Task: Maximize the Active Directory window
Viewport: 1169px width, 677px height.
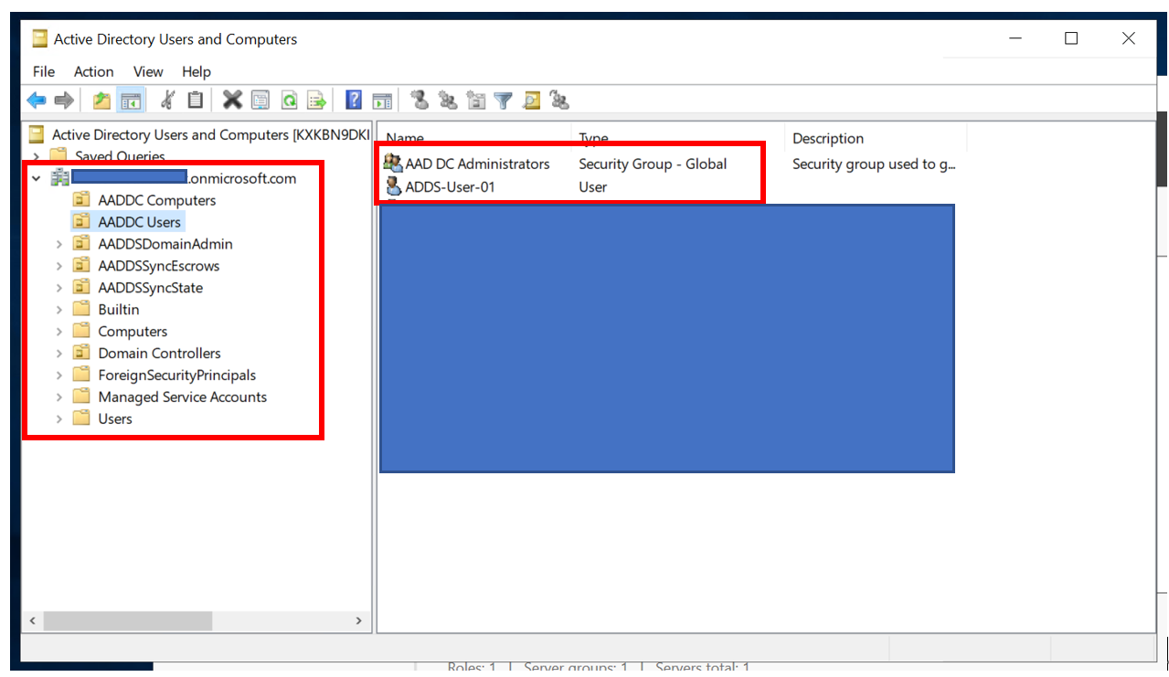Action: coord(1071,38)
